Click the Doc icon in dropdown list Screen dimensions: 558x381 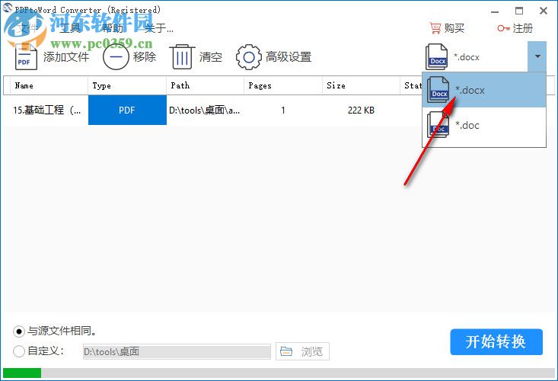pyautogui.click(x=438, y=125)
